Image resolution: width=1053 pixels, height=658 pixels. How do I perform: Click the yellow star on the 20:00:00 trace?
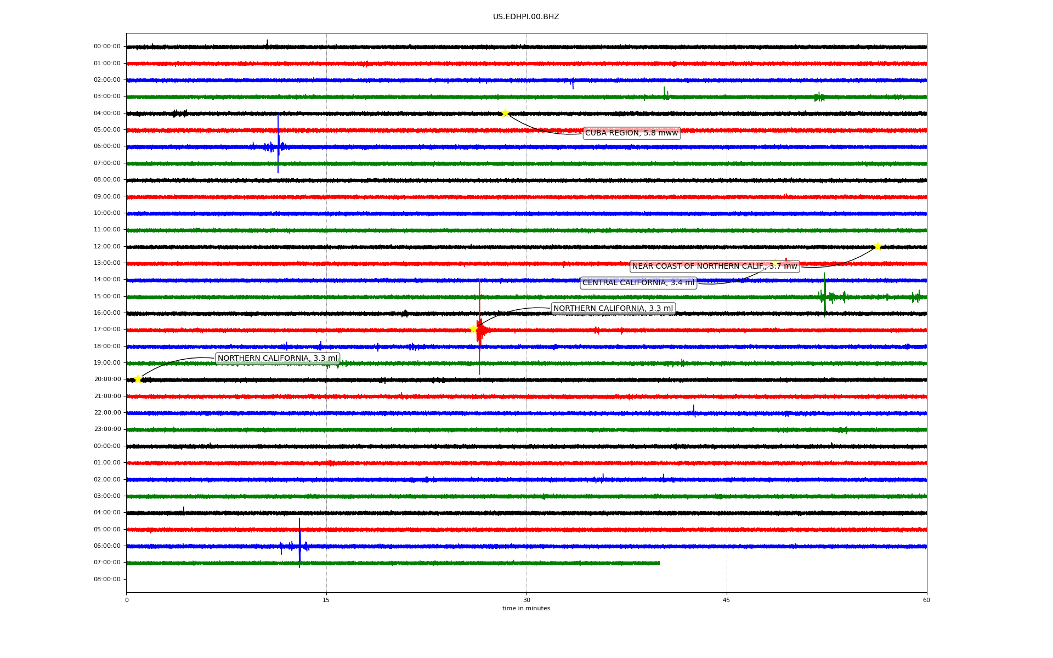click(138, 379)
